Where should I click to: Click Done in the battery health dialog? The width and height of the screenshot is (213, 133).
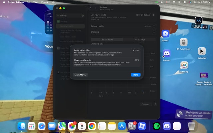(136, 75)
